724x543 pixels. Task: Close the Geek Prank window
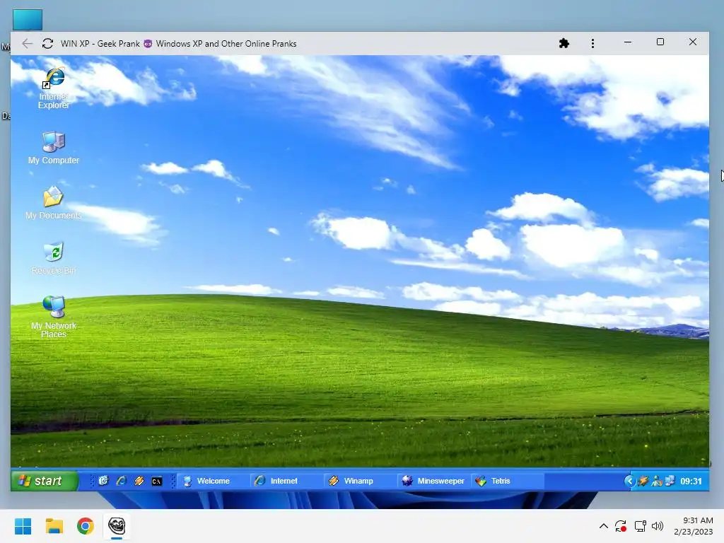click(x=693, y=42)
